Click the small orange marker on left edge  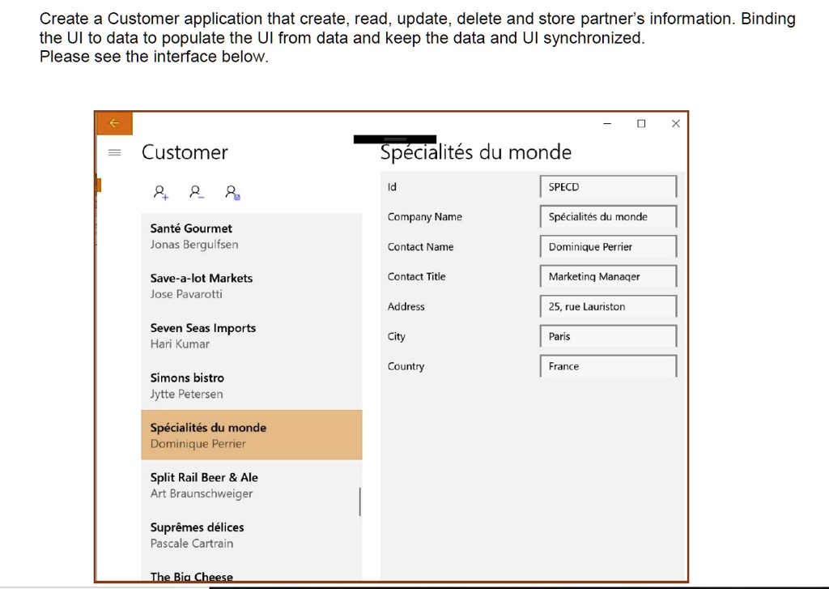pyautogui.click(x=98, y=186)
